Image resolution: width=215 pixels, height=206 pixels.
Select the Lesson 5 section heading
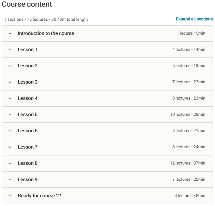pos(27,115)
